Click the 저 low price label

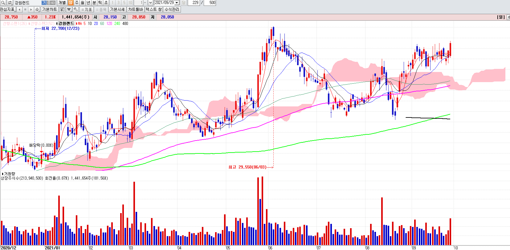(153, 17)
